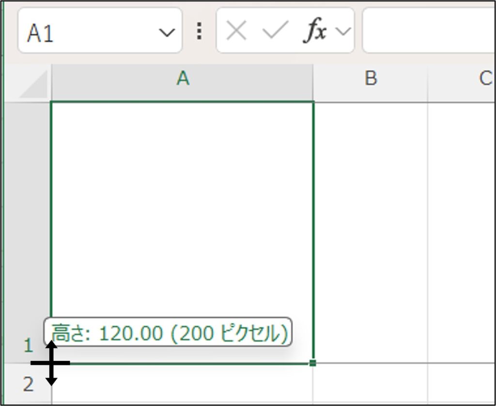Click the border between row headers 1 and 2
The height and width of the screenshot is (406, 496).
(x=28, y=363)
